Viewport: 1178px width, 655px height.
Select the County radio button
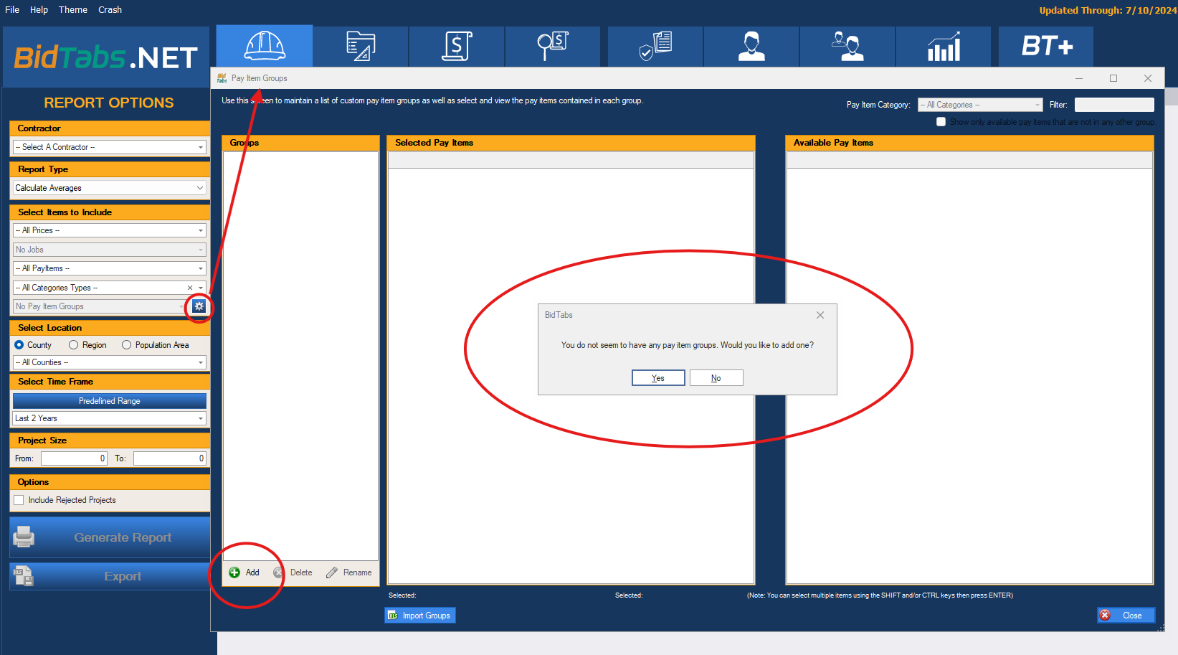pyautogui.click(x=19, y=345)
